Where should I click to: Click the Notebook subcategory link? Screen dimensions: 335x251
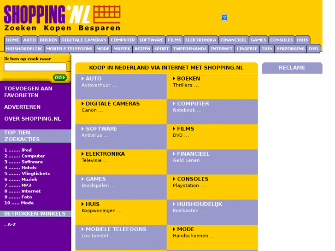(x=187, y=110)
